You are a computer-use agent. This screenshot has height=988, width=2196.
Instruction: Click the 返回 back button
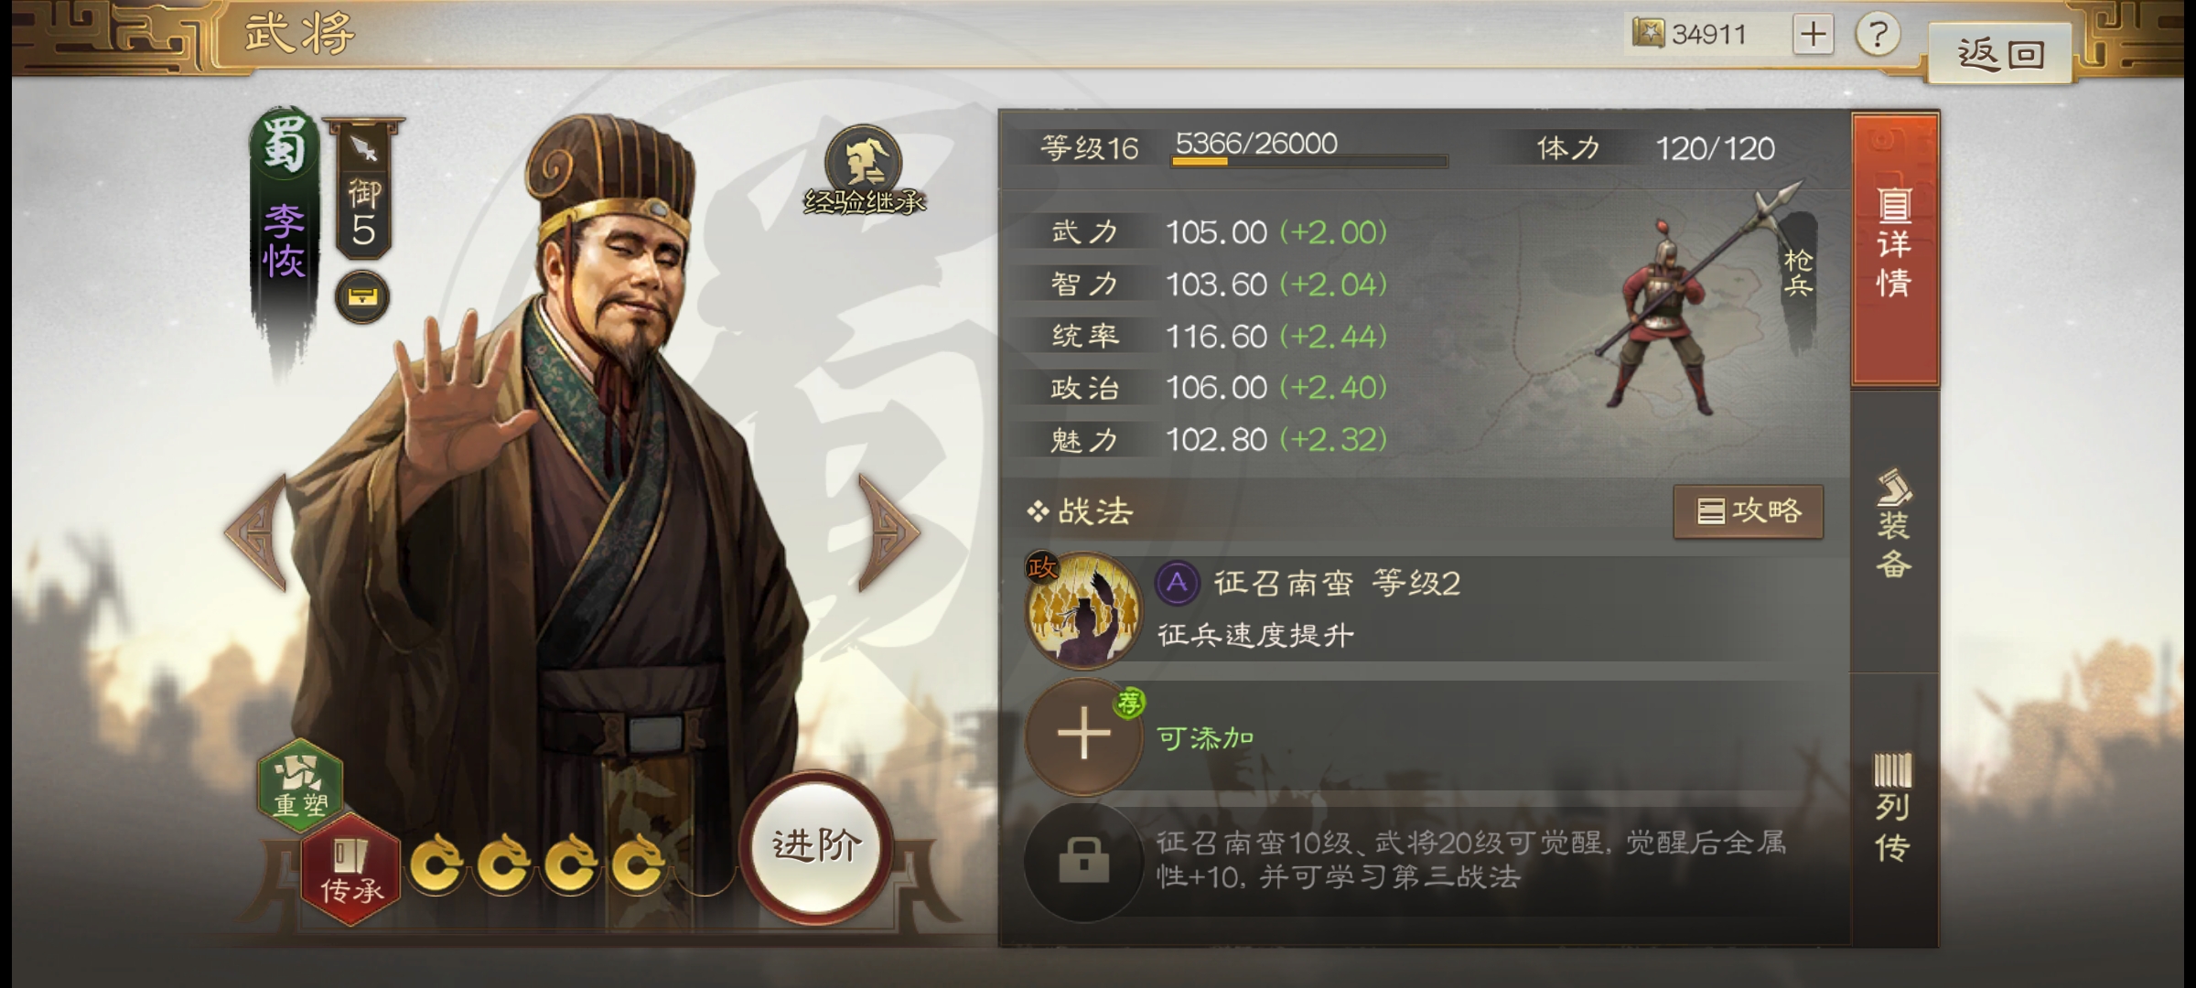pyautogui.click(x=2000, y=53)
